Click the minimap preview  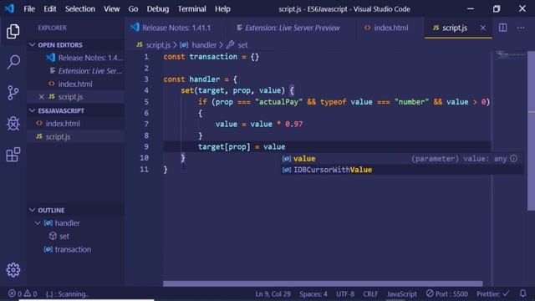[510, 54]
